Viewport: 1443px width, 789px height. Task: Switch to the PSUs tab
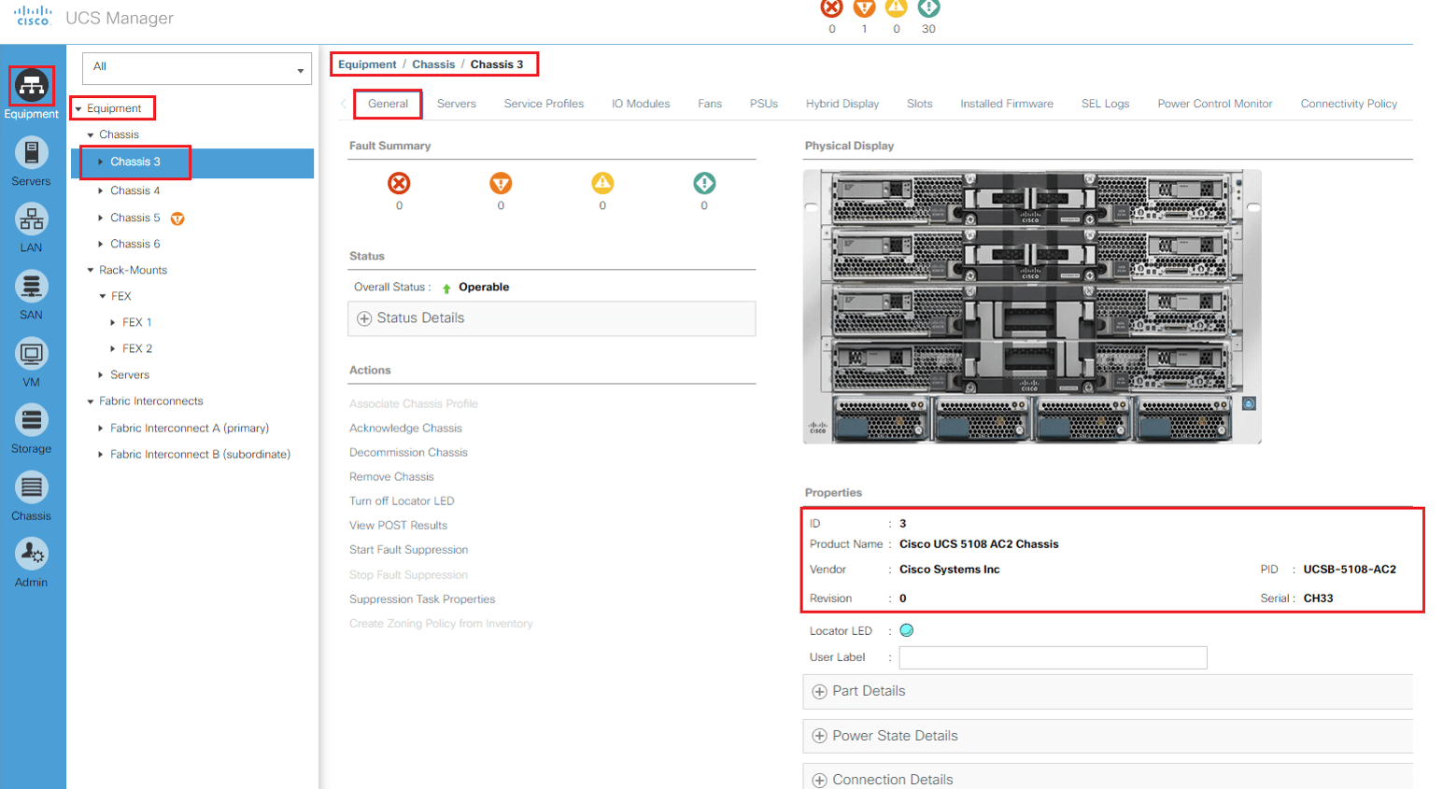click(764, 104)
